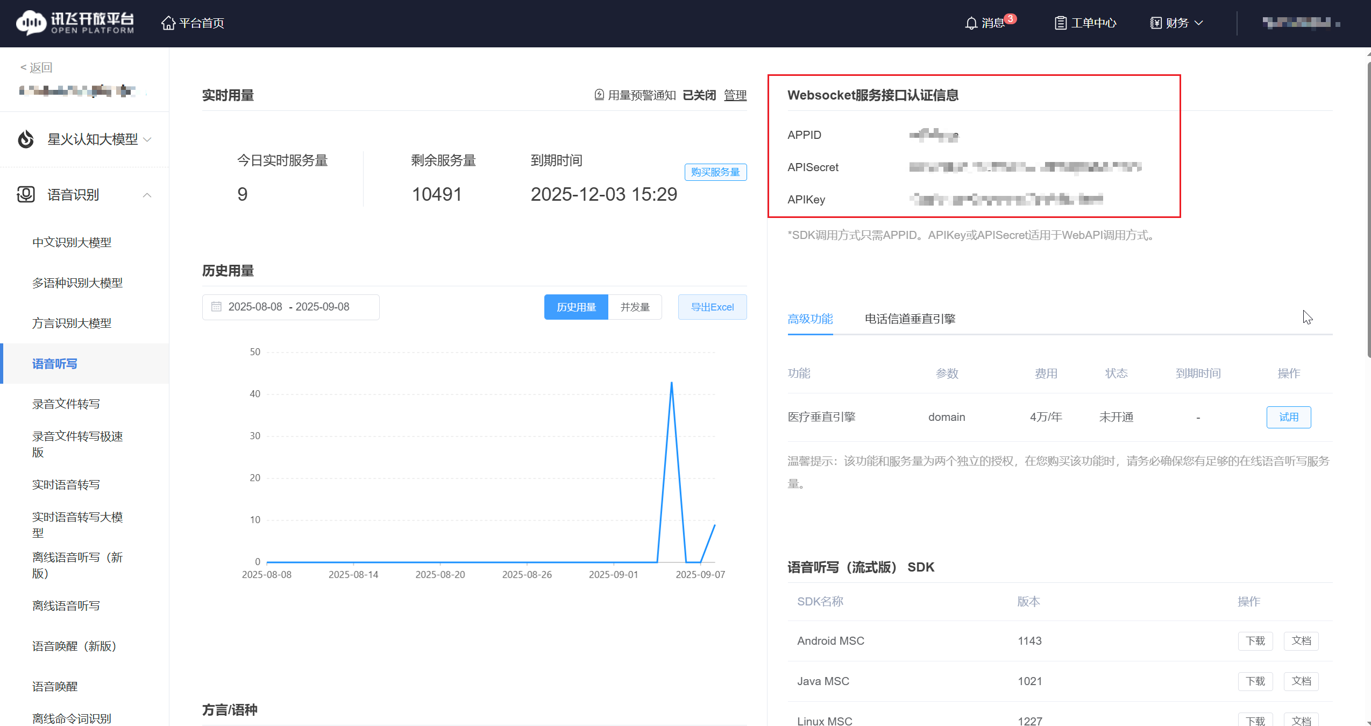
Task: Click the calendar icon in date range field
Action: (x=216, y=307)
